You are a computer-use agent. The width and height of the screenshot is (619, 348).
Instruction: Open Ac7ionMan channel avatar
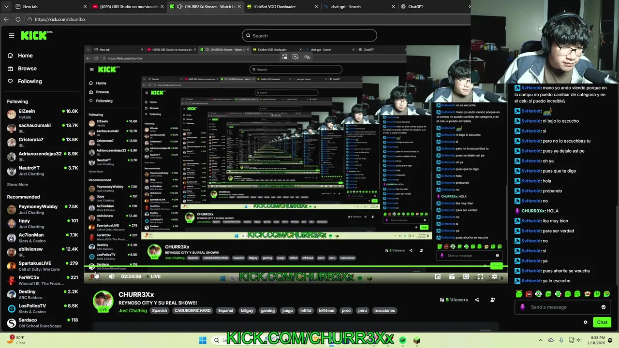pyautogui.click(x=12, y=237)
